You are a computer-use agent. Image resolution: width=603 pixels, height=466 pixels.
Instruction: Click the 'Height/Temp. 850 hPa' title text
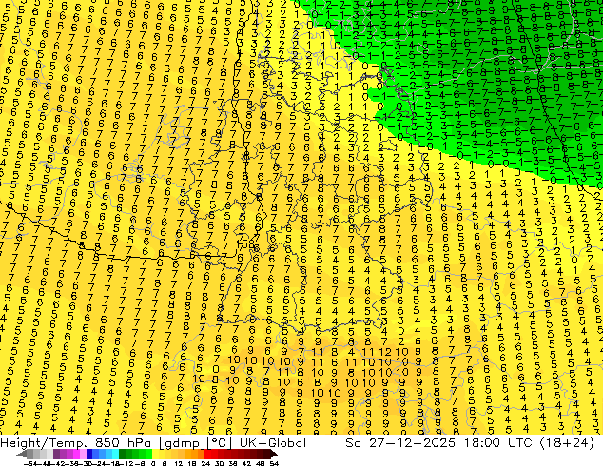(75, 443)
